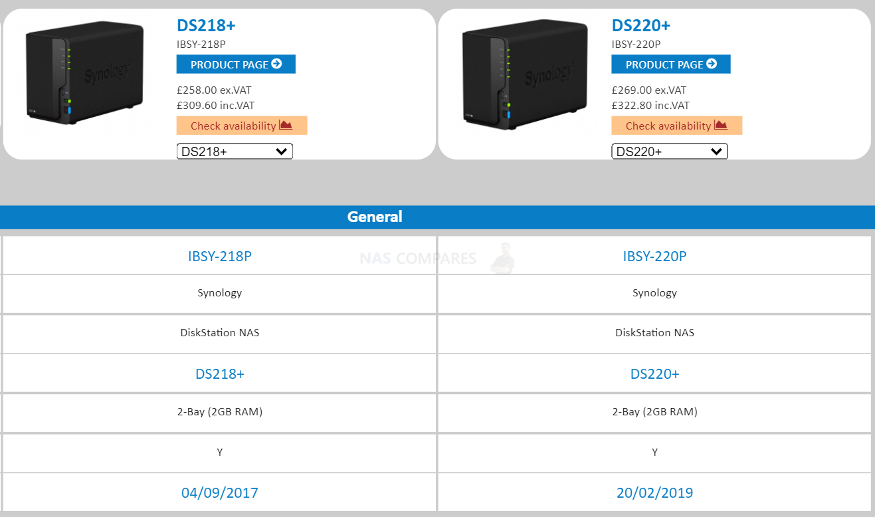Open DS218+ link in table row

(220, 373)
